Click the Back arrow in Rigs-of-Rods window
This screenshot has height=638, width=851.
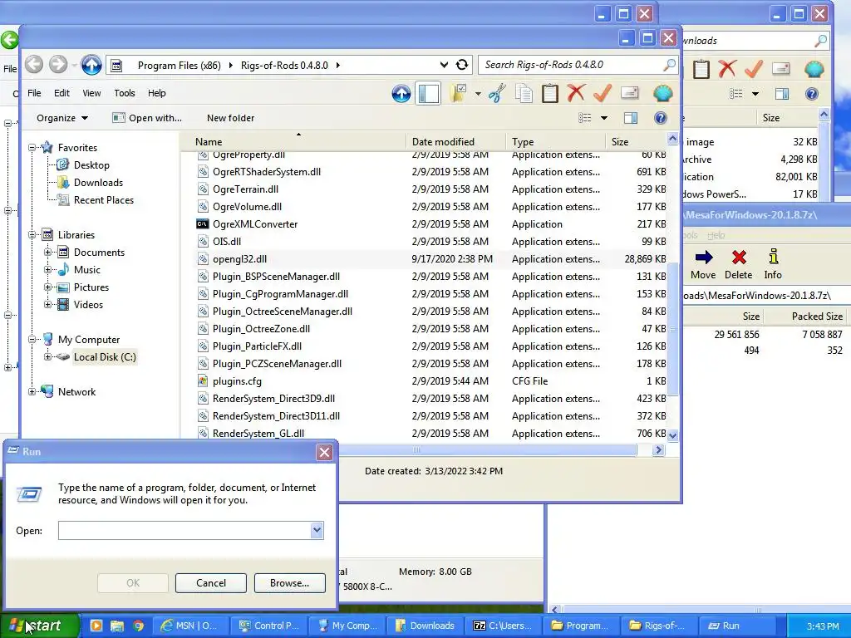click(x=33, y=65)
